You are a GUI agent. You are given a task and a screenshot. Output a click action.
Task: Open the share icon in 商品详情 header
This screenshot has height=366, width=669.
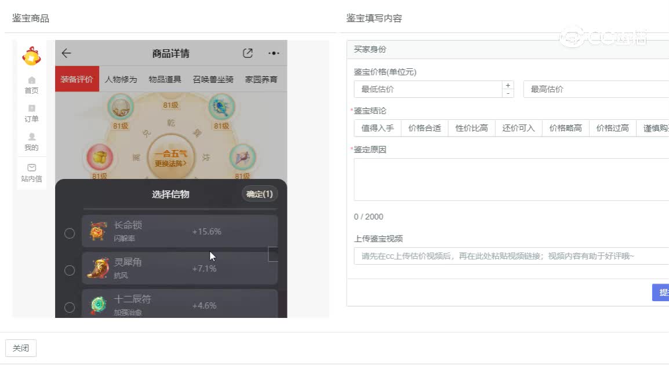248,53
